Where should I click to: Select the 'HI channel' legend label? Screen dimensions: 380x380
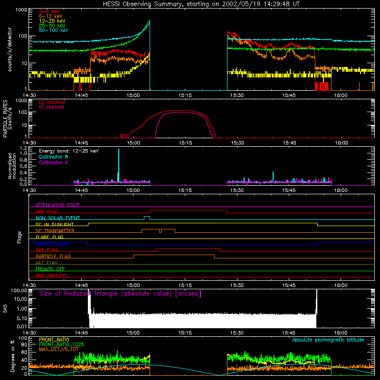(x=51, y=107)
